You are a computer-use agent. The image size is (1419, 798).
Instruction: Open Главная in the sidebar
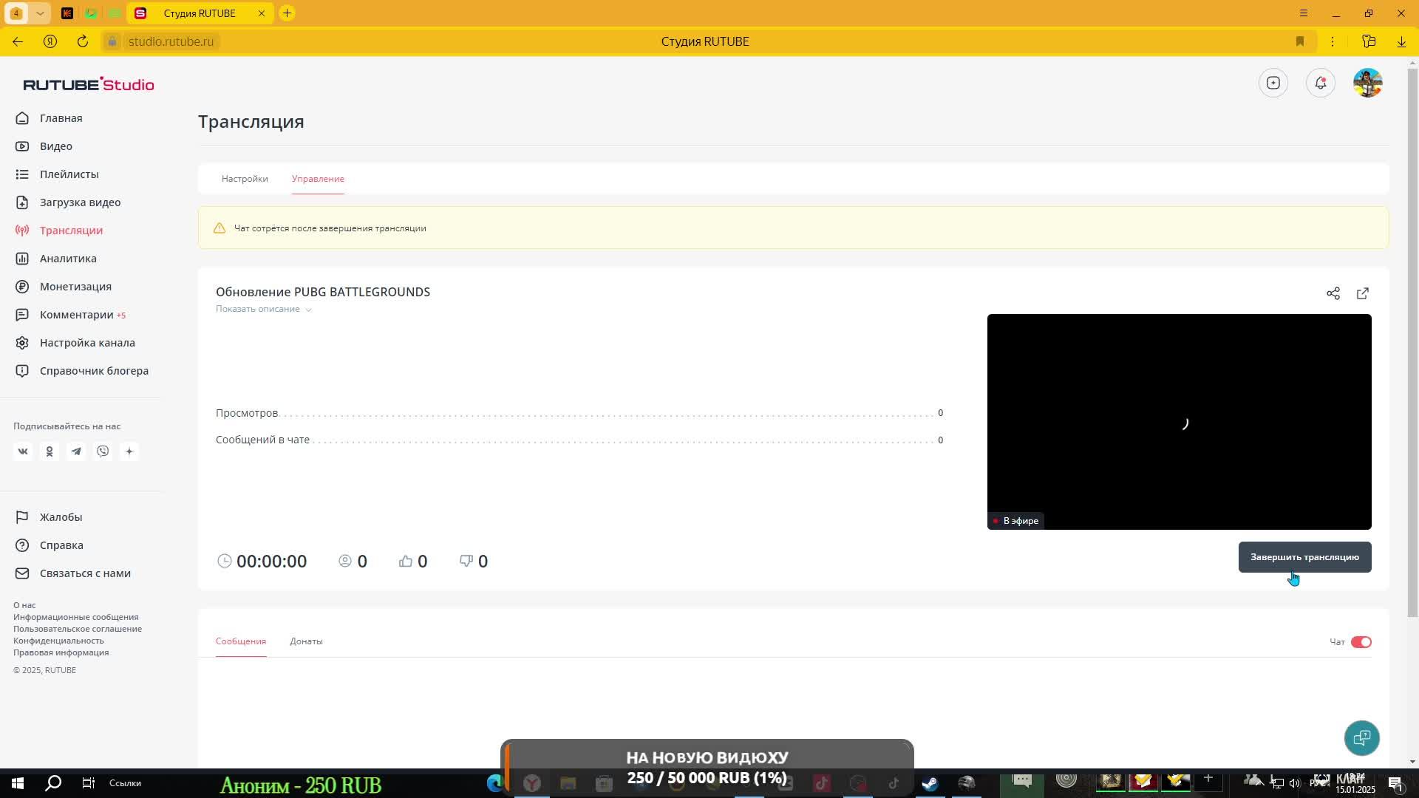(x=61, y=118)
